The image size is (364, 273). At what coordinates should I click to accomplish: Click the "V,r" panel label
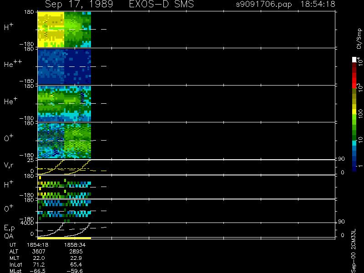point(9,165)
